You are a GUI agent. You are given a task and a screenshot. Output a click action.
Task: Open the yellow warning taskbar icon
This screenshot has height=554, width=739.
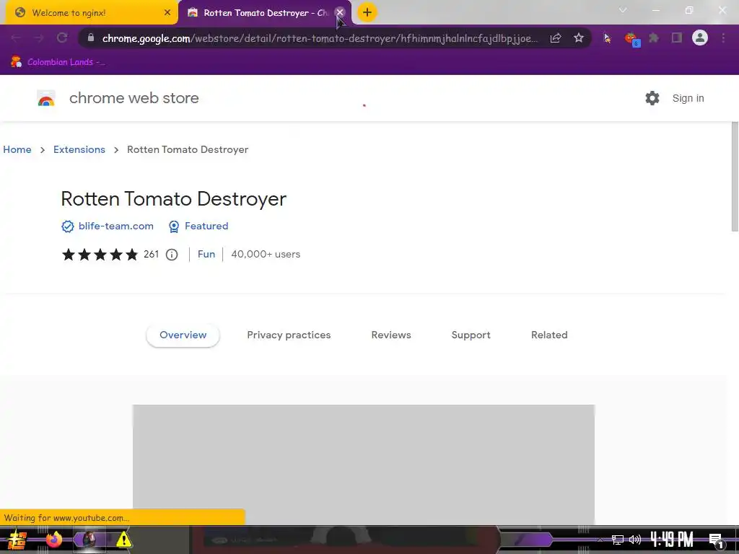[123, 540]
